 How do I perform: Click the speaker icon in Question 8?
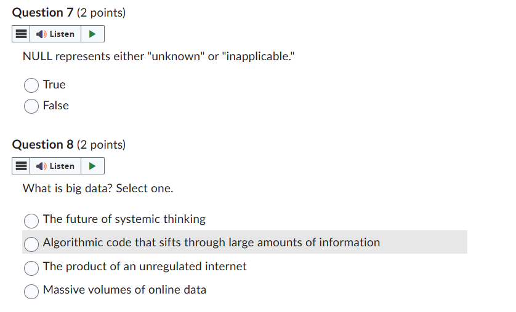(x=41, y=166)
